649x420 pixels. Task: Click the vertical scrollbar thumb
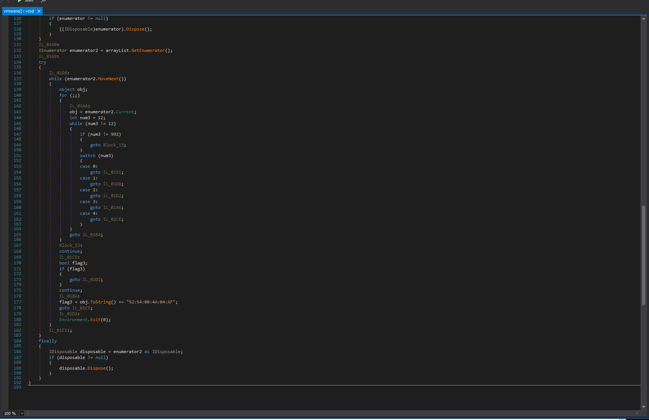click(x=643, y=255)
